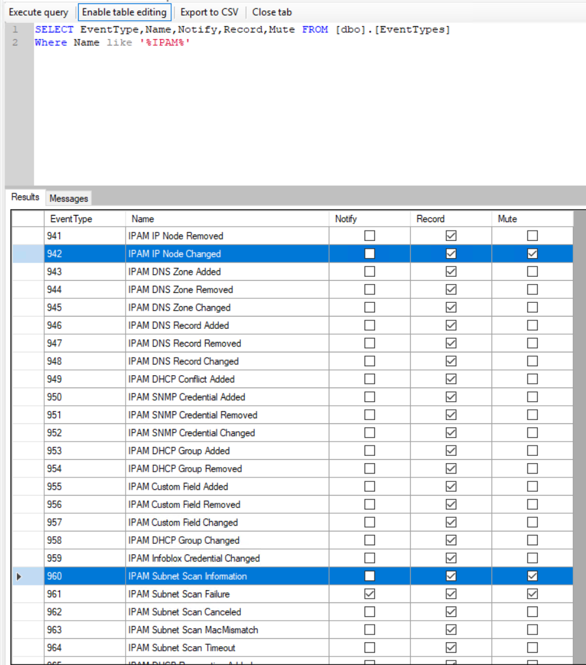Check Mute for IPAM Subnet Scan Canceled
Viewport: 586px width, 665px height.
(533, 612)
